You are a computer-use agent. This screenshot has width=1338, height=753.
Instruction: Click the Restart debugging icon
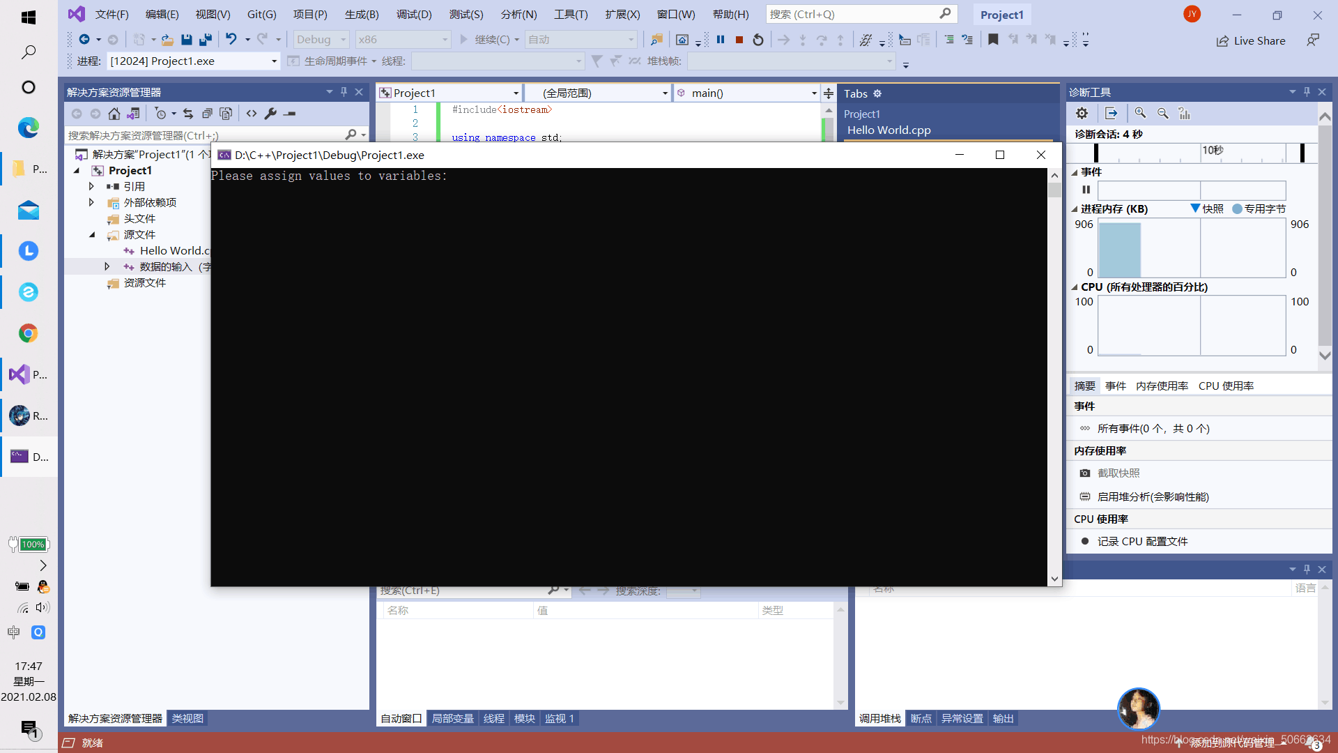(758, 38)
